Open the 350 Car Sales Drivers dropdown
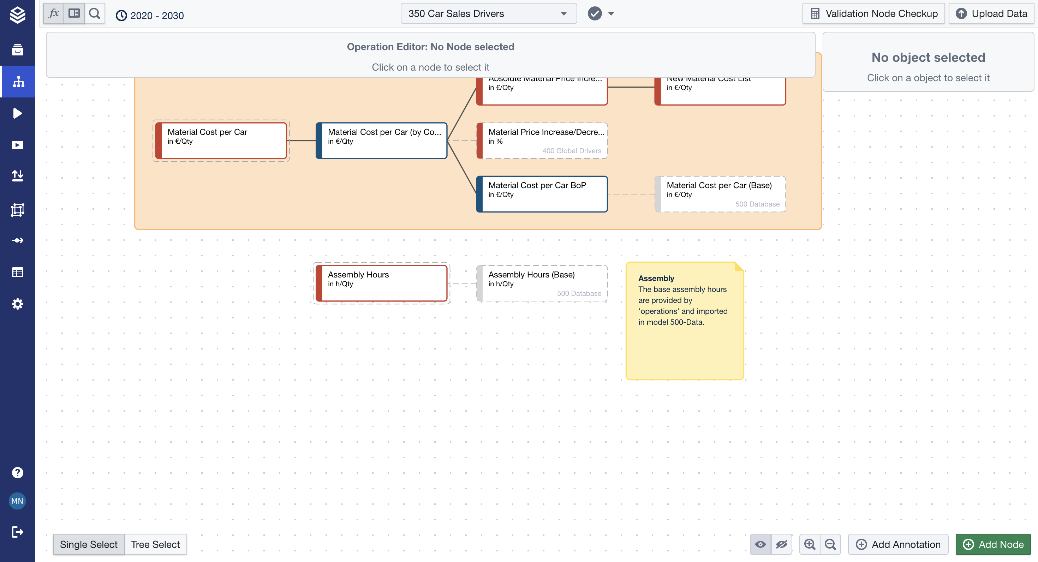 (488, 13)
